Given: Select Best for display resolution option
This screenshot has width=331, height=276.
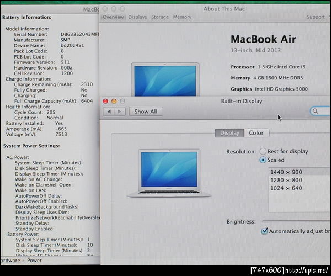Looking at the screenshot, I should (263, 151).
